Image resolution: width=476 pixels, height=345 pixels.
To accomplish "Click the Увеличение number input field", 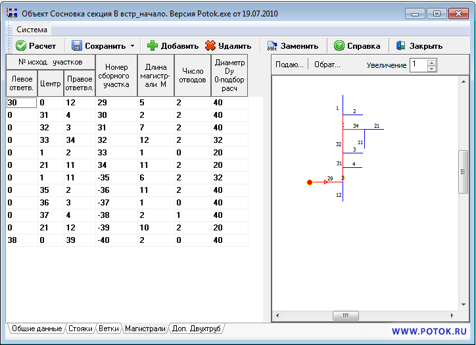I will 417,65.
